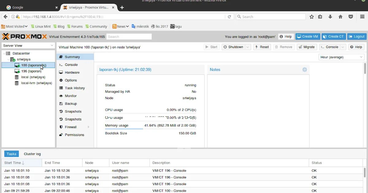The height and width of the screenshot is (193, 368).
Task: Click the Logout button
Action: click(357, 36)
